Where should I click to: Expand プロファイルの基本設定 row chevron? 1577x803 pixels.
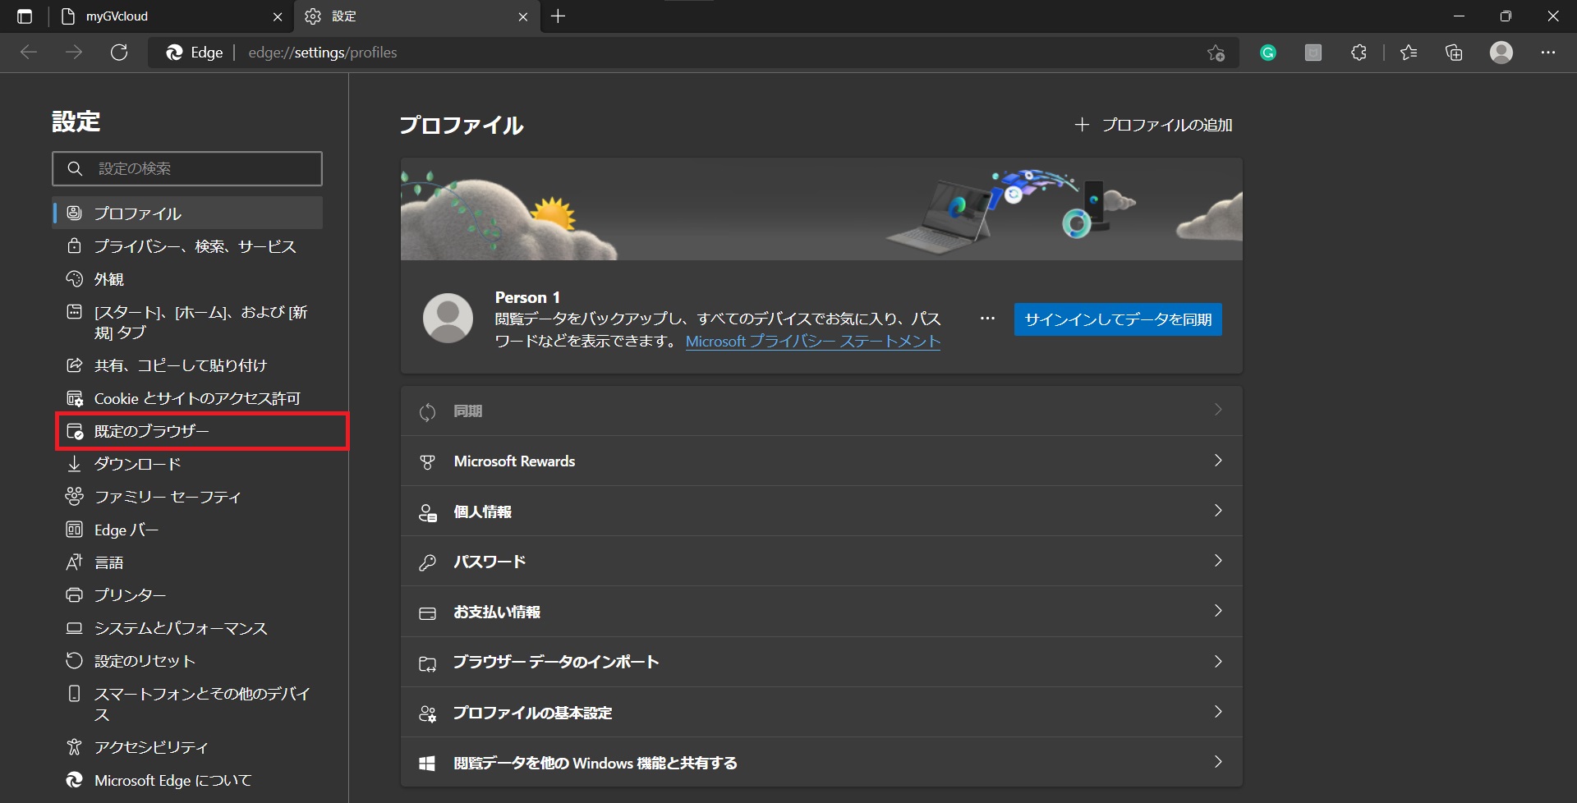click(x=1218, y=712)
